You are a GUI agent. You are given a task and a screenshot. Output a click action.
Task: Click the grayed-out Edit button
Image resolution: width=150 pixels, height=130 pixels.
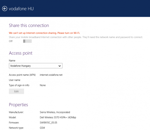16,91
